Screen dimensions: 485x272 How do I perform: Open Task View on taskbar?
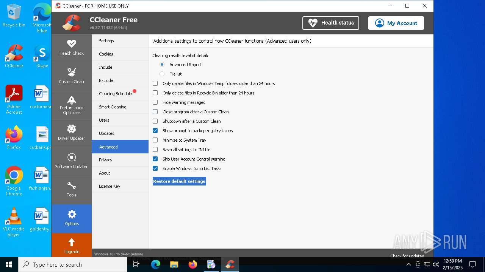point(137,264)
